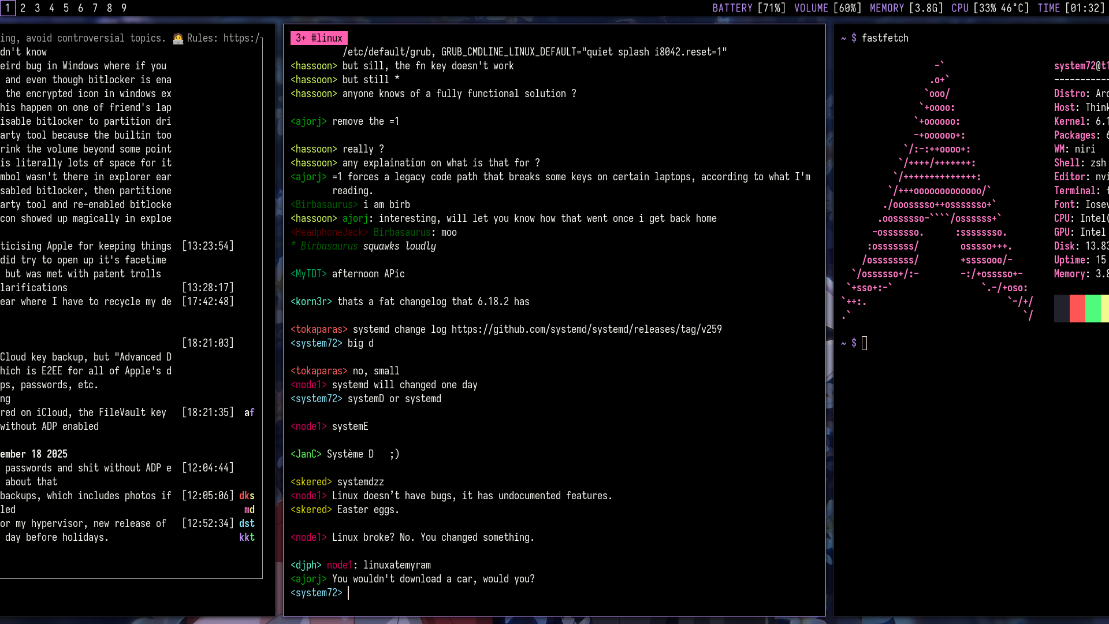Select the '3+ #linux' channel buffer label
The width and height of the screenshot is (1109, 624).
pos(319,38)
